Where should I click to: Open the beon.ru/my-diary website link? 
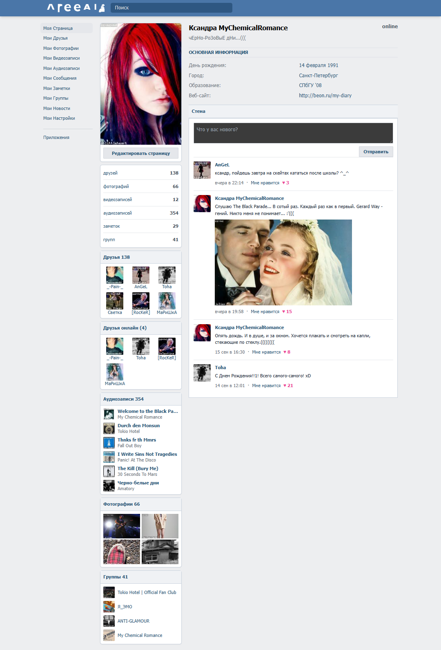point(325,96)
